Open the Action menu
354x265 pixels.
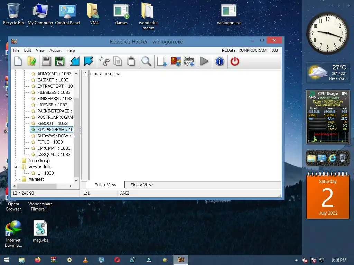(x=55, y=50)
